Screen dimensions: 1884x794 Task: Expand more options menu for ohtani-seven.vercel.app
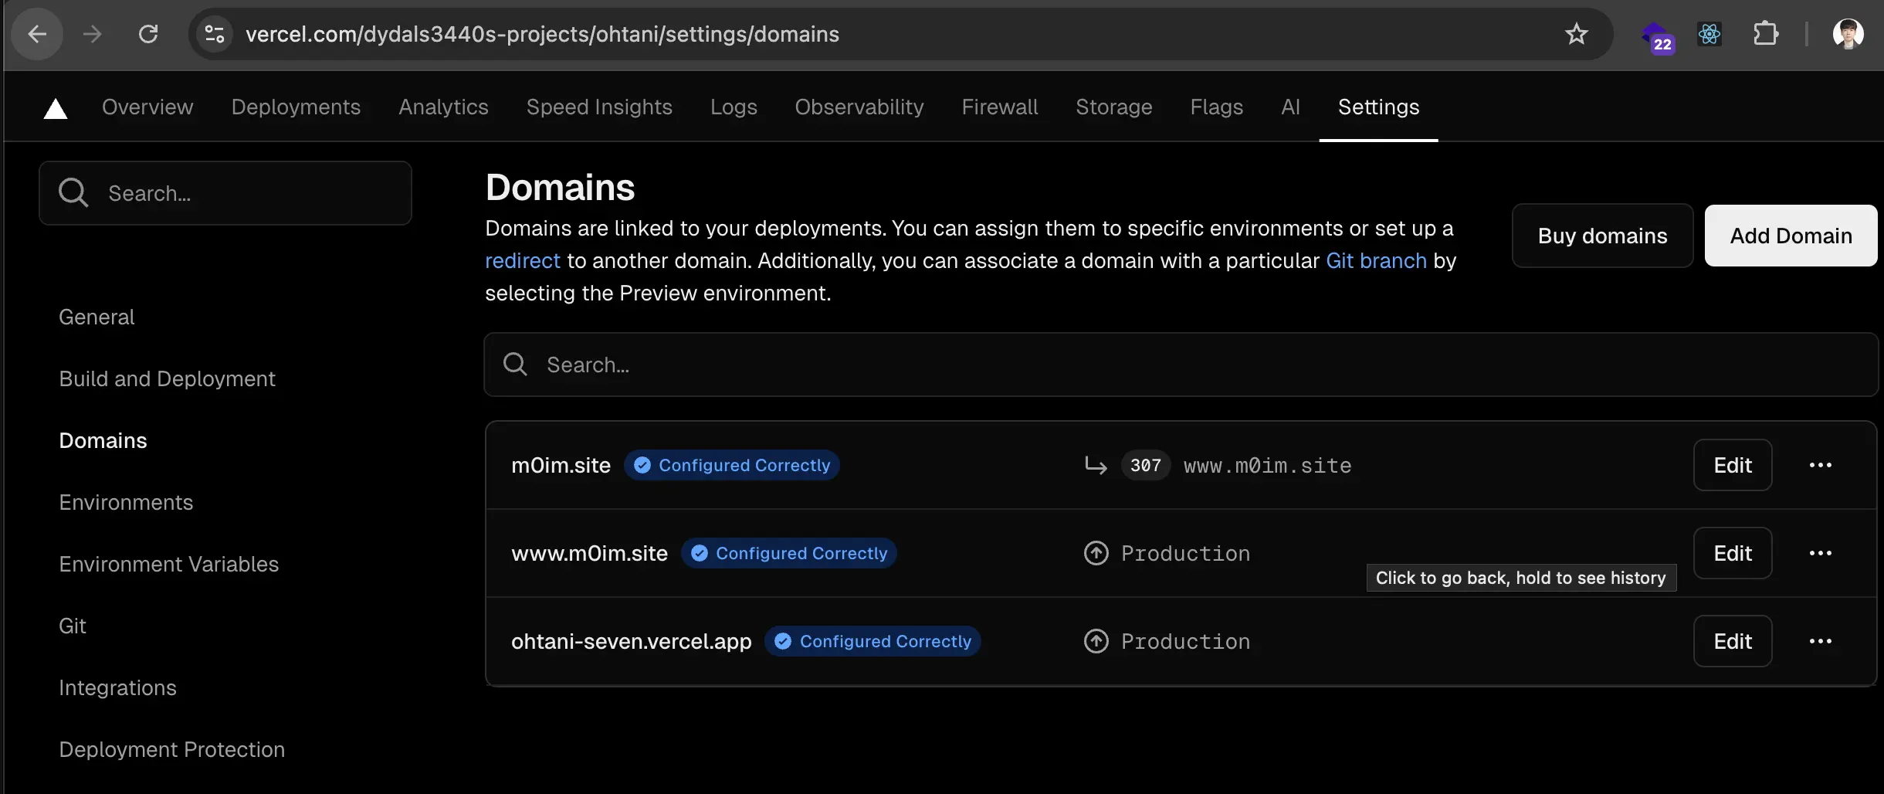click(1820, 641)
